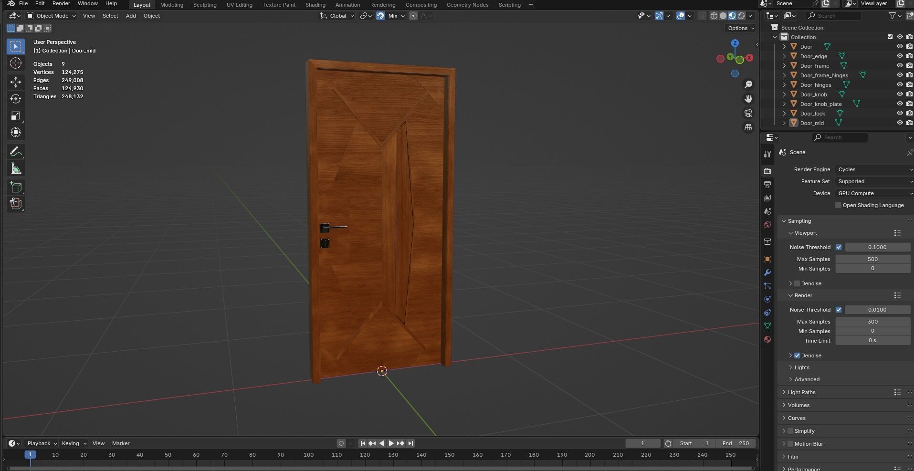
Task: Open the timeline Marker menu
Action: pyautogui.click(x=121, y=443)
